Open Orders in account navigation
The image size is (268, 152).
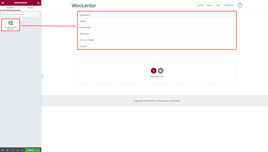coord(83,21)
